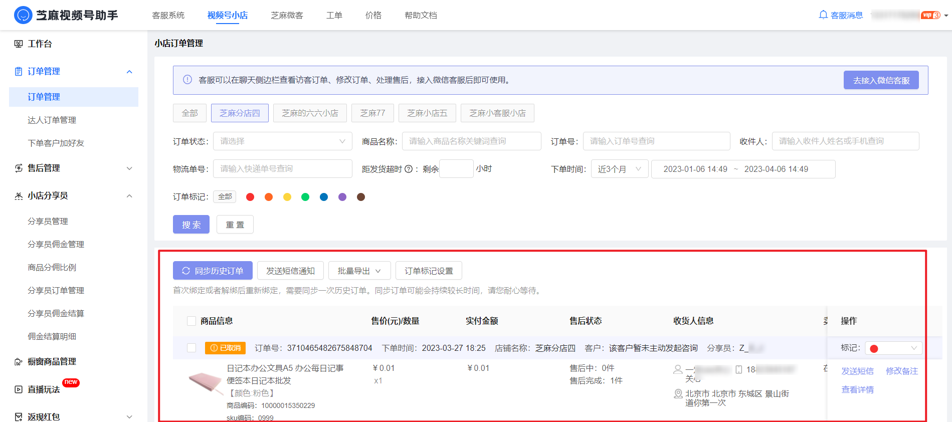Switch to the 芝麻小店五 shop tab
952x422 pixels.
pos(427,113)
